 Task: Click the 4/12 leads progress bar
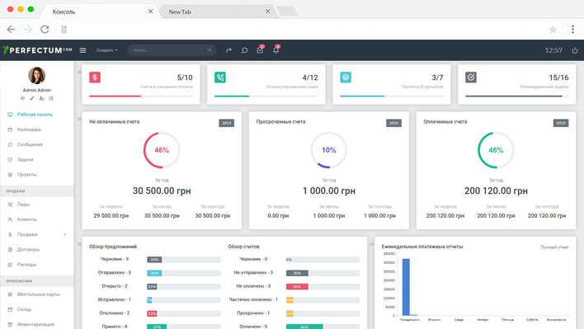266,96
